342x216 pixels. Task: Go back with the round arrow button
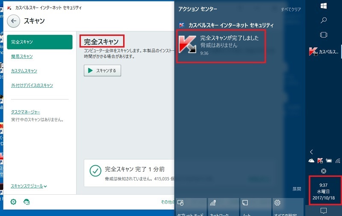pyautogui.click(x=14, y=21)
